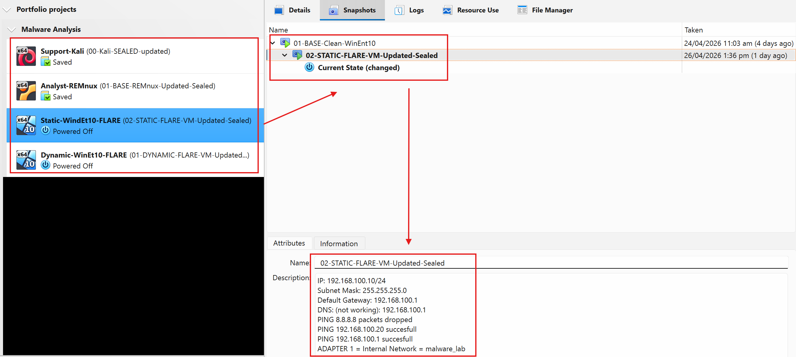
Task: Select the Current State (changed) entry
Action: click(358, 68)
